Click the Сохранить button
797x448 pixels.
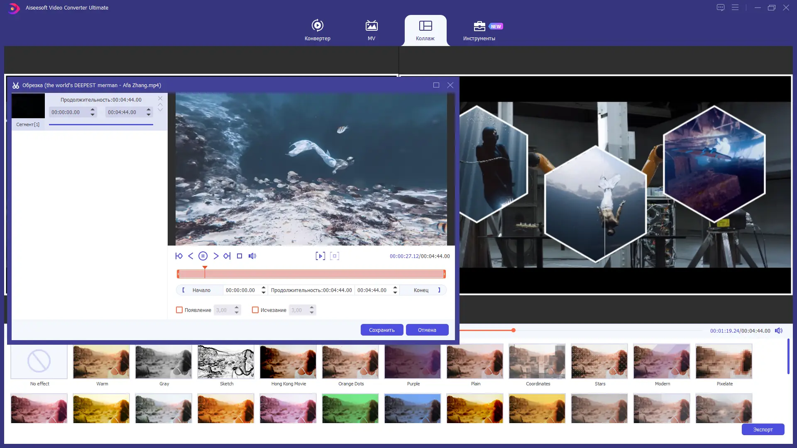click(x=382, y=330)
